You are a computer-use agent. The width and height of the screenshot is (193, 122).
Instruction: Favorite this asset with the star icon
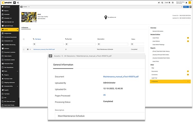coord(182,7)
